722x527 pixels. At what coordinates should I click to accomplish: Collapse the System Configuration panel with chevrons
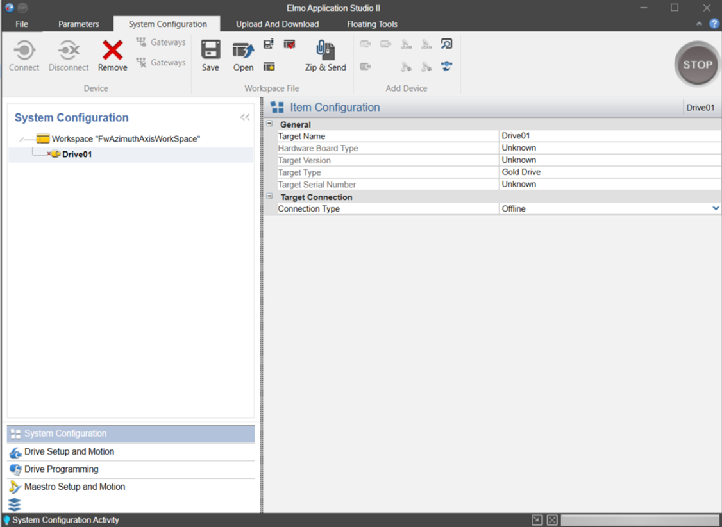click(x=245, y=117)
